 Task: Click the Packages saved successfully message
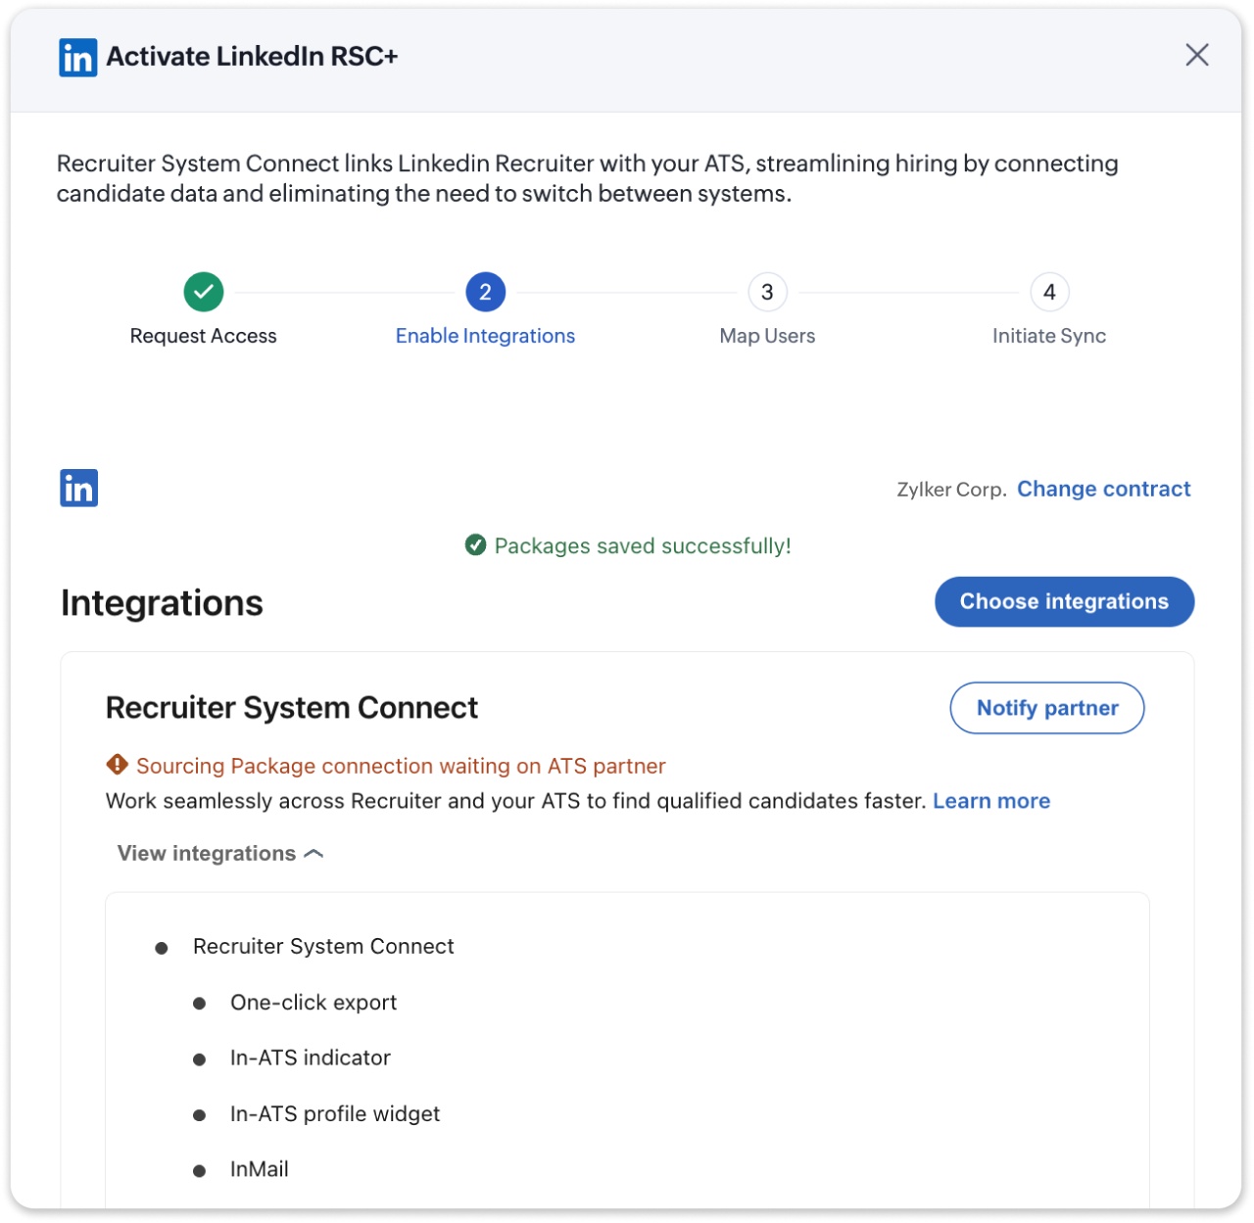pyautogui.click(x=643, y=545)
